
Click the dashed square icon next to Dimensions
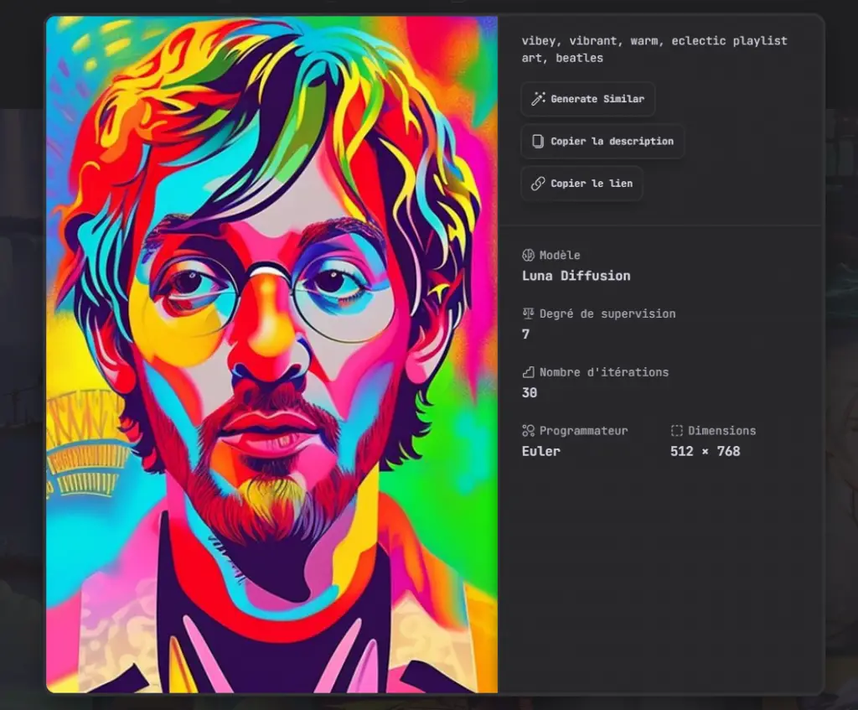click(x=677, y=431)
